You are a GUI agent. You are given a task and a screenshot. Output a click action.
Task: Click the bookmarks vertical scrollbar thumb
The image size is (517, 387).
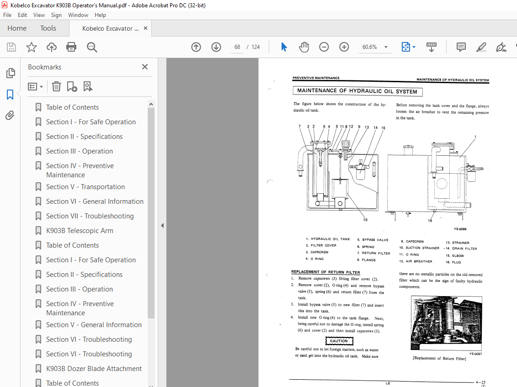[151, 213]
